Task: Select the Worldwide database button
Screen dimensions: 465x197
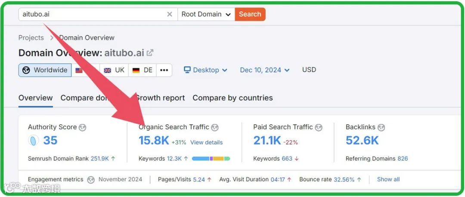Action: click(x=45, y=70)
